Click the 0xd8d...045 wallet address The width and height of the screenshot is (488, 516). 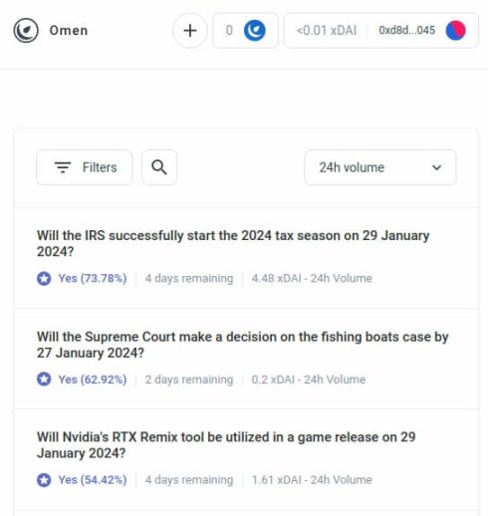[x=407, y=31]
